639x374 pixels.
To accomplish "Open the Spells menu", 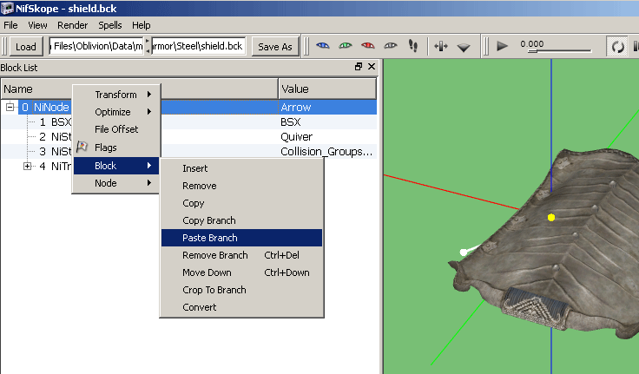I will (x=110, y=25).
